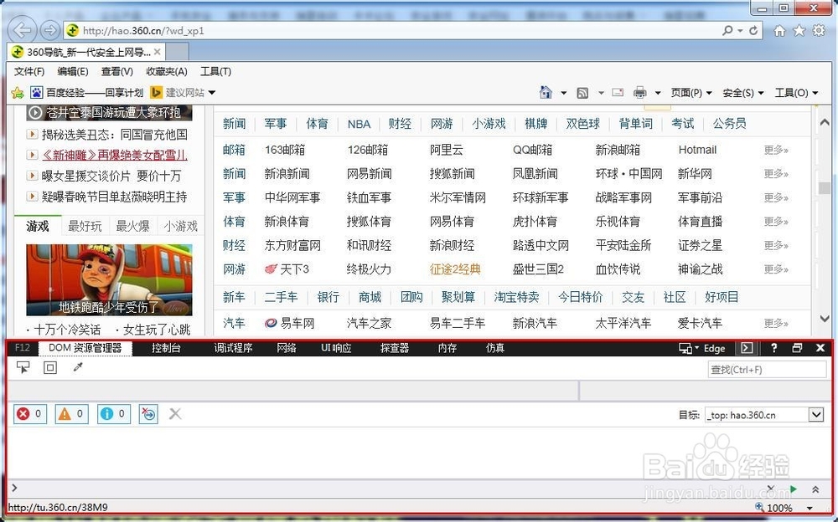Toggle the element box highlighting icon
The image size is (838, 522).
(50, 367)
